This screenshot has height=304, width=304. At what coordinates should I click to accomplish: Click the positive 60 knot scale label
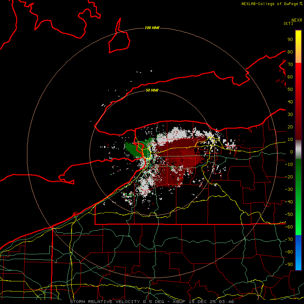click(x=290, y=77)
